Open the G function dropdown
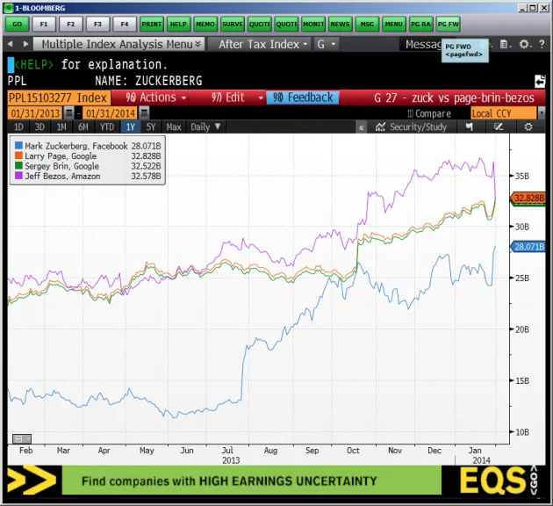 pos(327,44)
